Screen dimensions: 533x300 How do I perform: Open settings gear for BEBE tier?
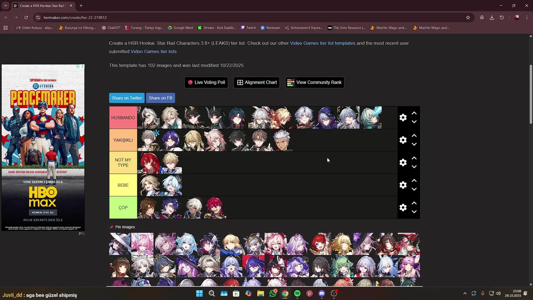[403, 185]
